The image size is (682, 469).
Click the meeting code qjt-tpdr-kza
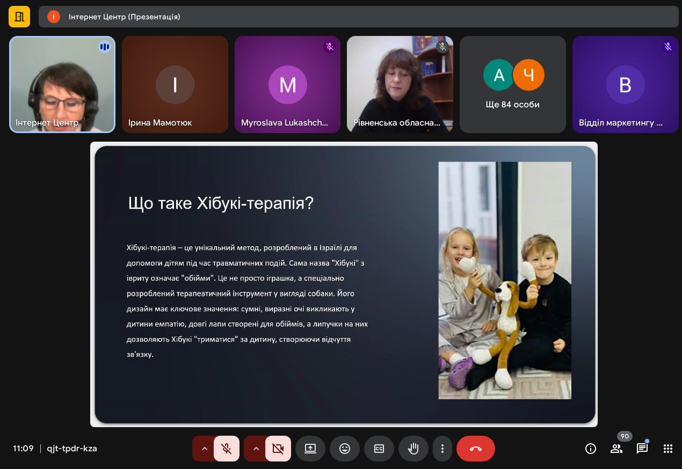(72, 449)
